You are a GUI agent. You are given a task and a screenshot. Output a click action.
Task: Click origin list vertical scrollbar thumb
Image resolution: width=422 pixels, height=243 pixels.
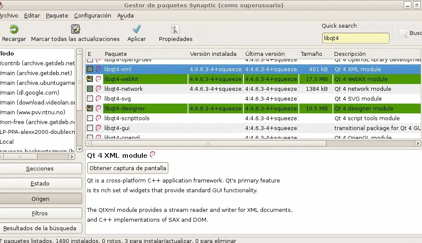tap(79, 82)
